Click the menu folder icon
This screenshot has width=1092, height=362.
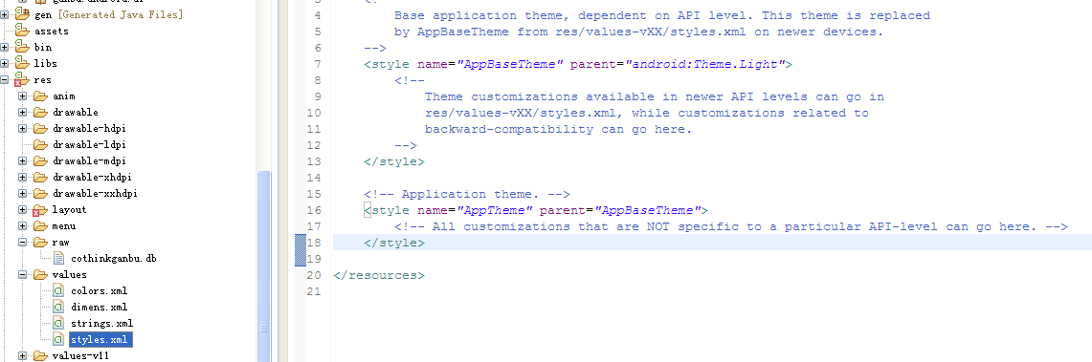(x=40, y=225)
